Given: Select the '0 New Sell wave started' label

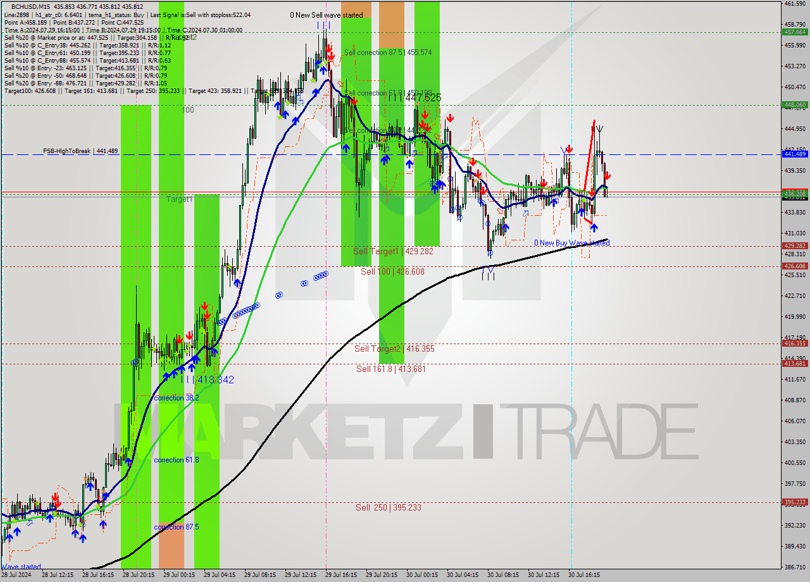Looking at the screenshot, I should point(327,15).
